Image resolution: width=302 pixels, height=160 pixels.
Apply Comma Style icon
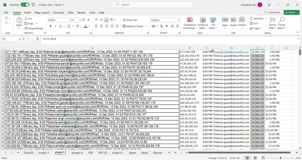(x=166, y=26)
